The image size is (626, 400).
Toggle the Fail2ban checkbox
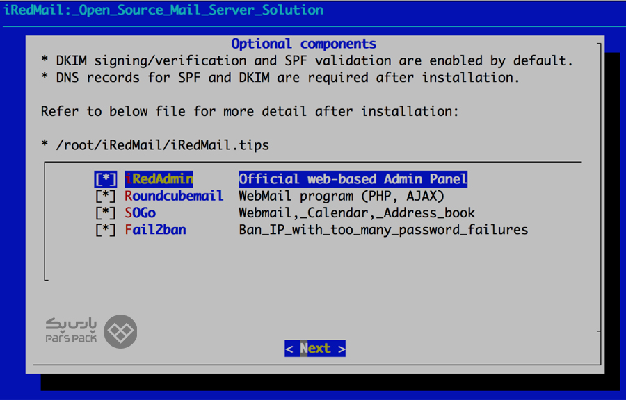(x=106, y=230)
